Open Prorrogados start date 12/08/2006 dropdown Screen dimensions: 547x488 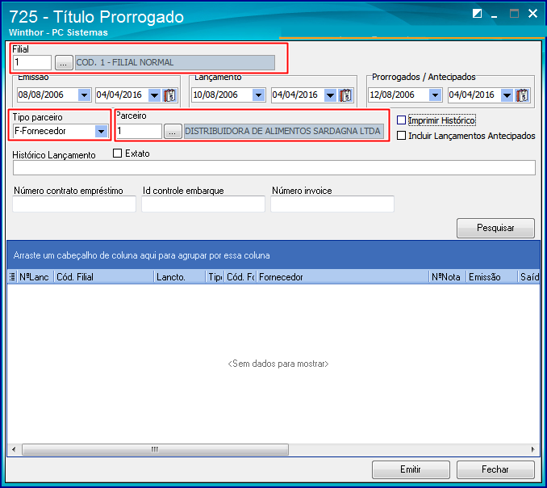click(435, 95)
